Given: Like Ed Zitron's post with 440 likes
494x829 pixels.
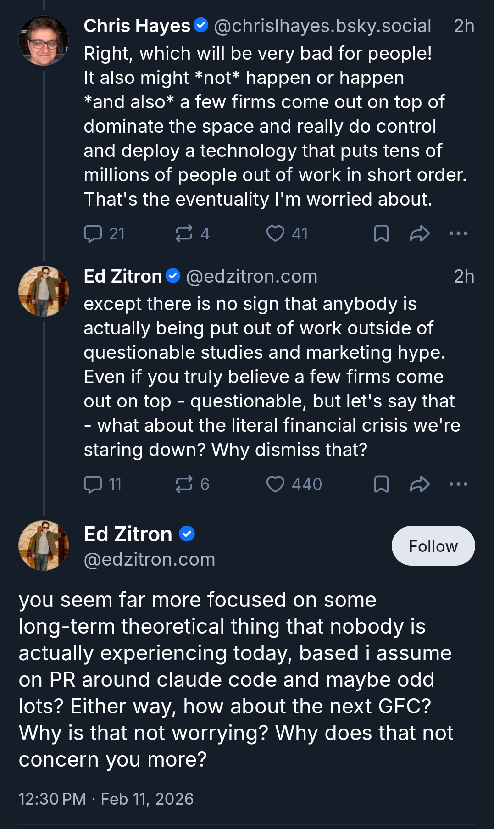Looking at the screenshot, I should coord(275,484).
